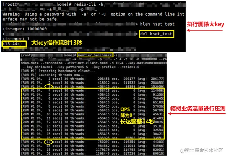The width and height of the screenshot is (228, 158).
Task: Click the 20 secs benchmark output row
Action: (x=93, y=154)
